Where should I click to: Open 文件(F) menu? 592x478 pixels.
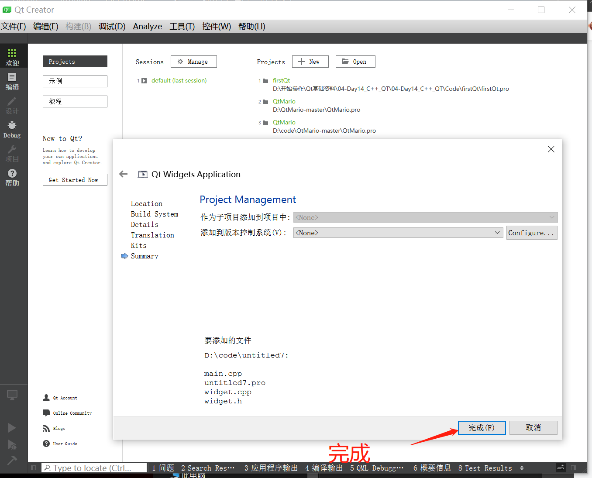(14, 26)
